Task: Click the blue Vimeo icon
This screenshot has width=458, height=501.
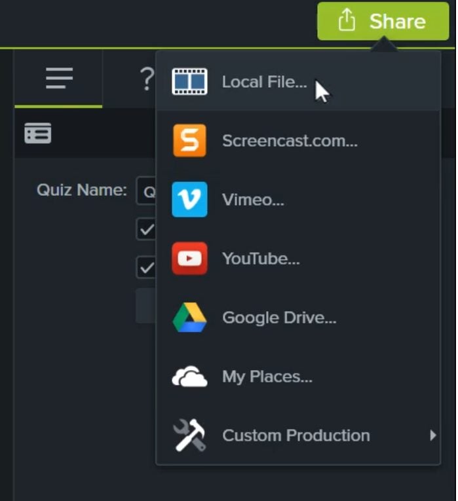Action: (x=189, y=199)
